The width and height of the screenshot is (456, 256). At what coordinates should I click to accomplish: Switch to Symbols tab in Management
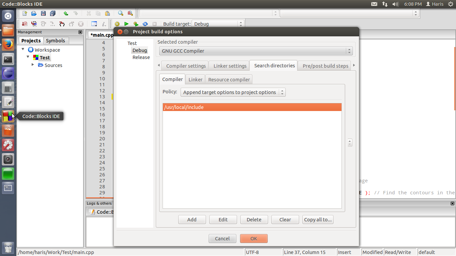[x=55, y=40]
